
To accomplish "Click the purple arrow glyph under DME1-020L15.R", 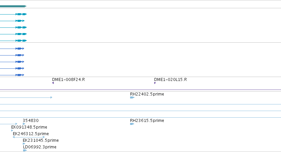I will [x=155, y=83].
